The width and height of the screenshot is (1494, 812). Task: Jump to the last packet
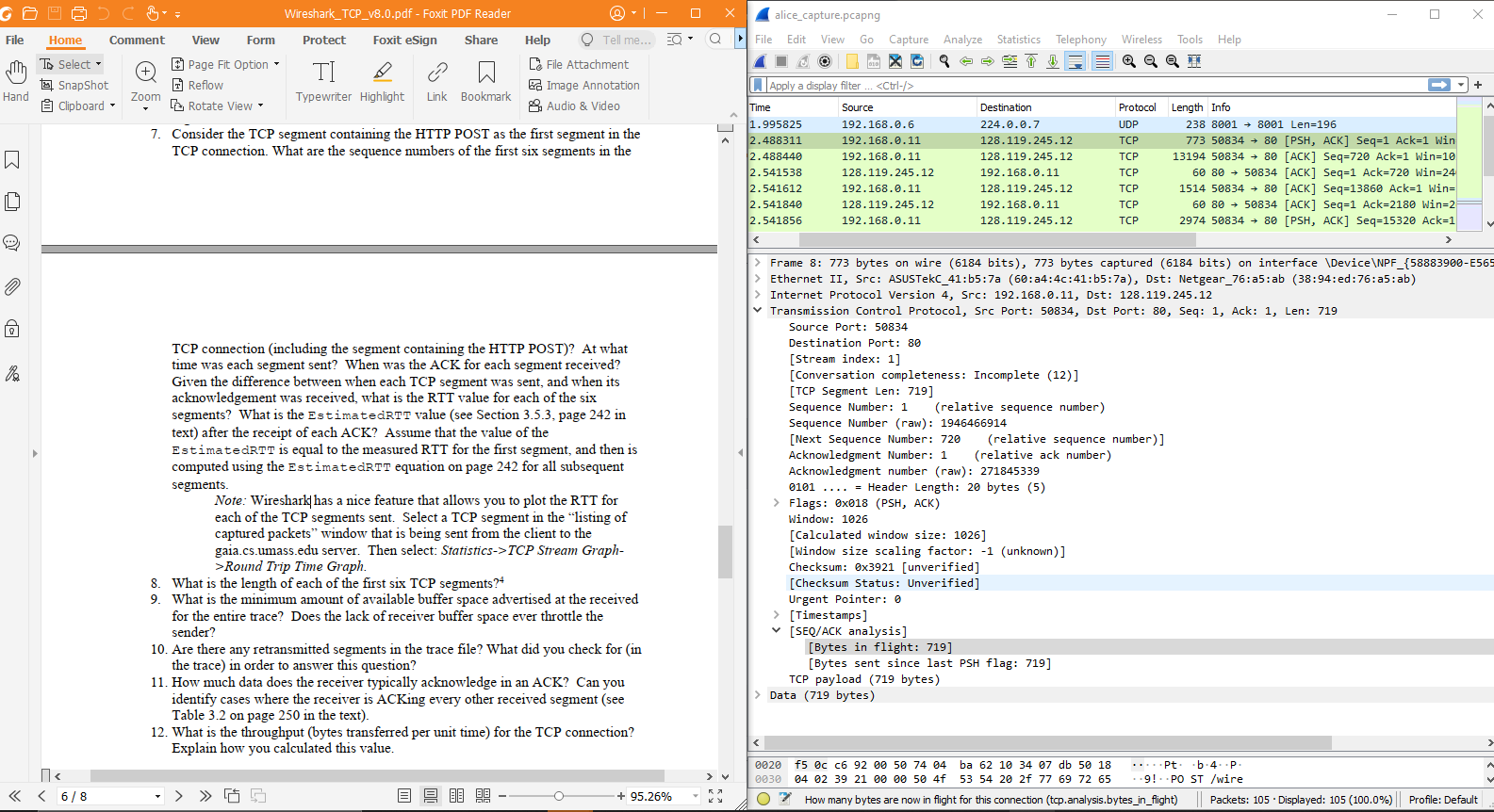1053,61
